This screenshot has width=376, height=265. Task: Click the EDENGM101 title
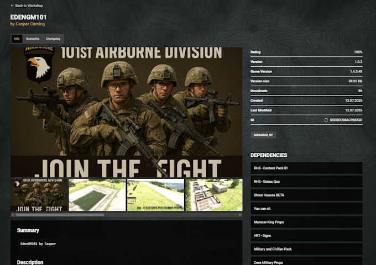(x=28, y=17)
